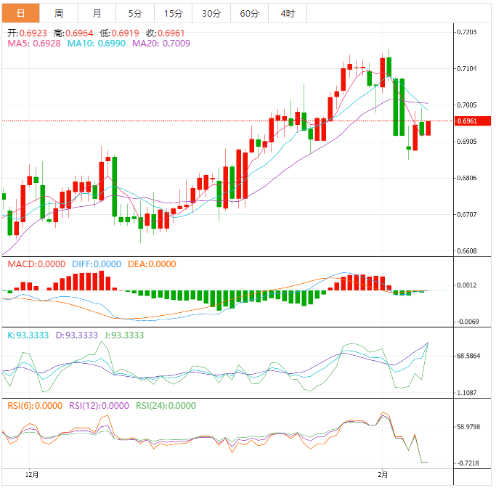Click the latest red candlestick at far right
The height and width of the screenshot is (493, 496).
pos(428,128)
